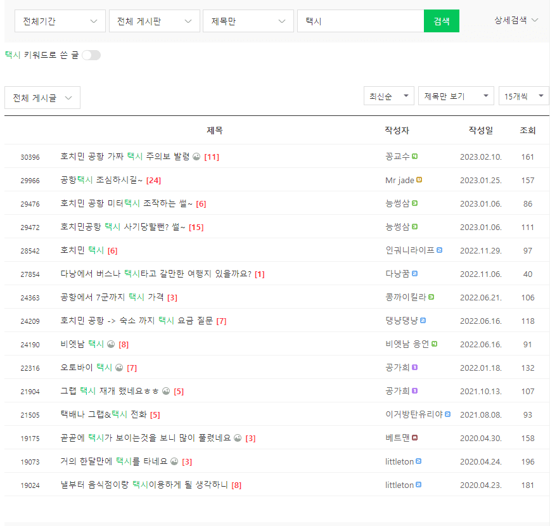Select the 제목만 보기 view mode menu
The height and width of the screenshot is (526, 550).
tap(456, 96)
